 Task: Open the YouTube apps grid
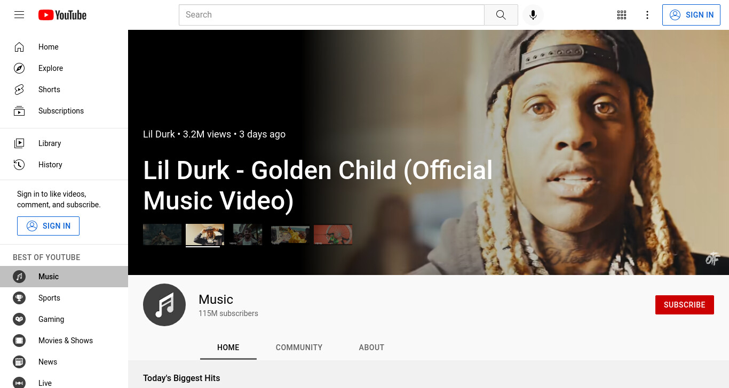pos(622,15)
